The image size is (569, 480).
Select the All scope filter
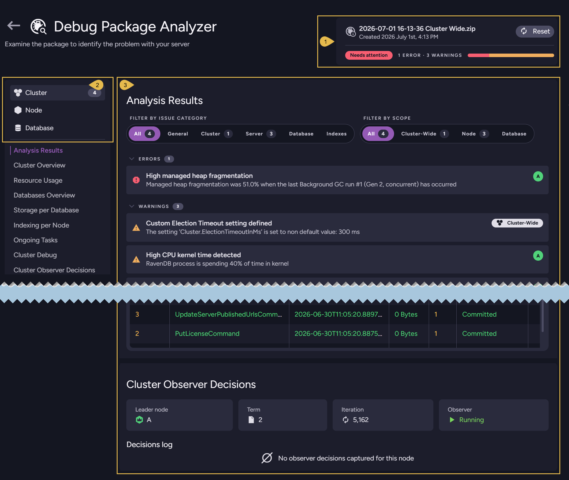(x=378, y=134)
